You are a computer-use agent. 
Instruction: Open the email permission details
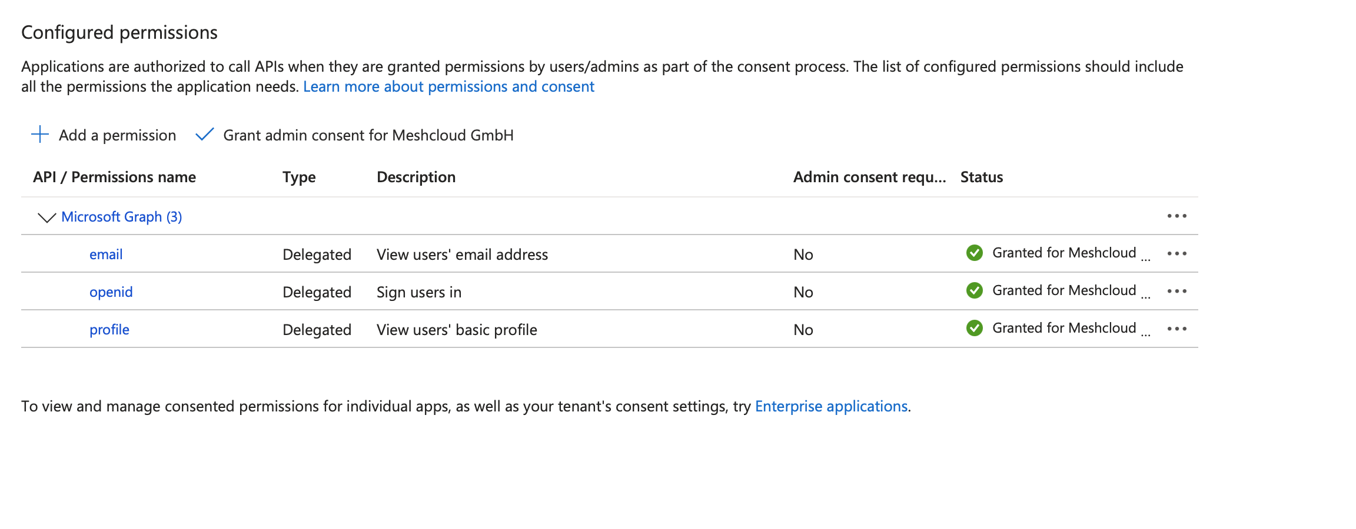[x=106, y=254]
